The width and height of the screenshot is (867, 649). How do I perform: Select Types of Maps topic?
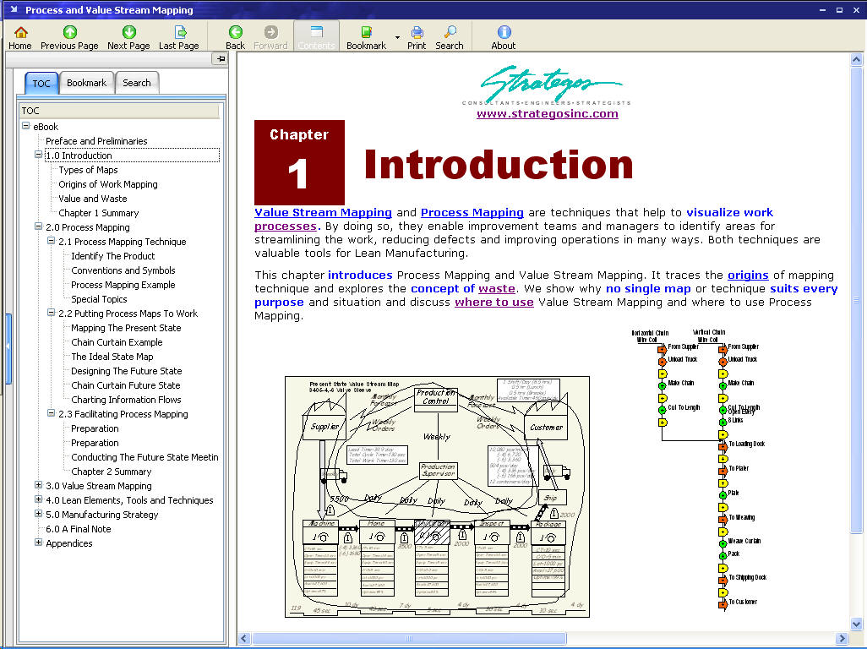pos(88,170)
